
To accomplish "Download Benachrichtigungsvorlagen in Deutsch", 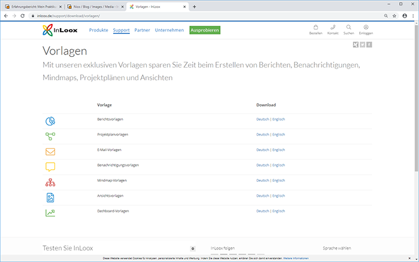I will pos(263,165).
